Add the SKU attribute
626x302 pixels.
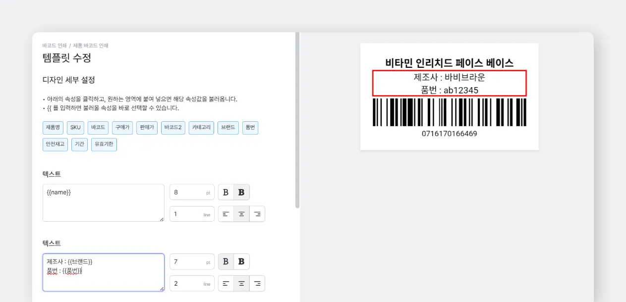[x=75, y=128]
